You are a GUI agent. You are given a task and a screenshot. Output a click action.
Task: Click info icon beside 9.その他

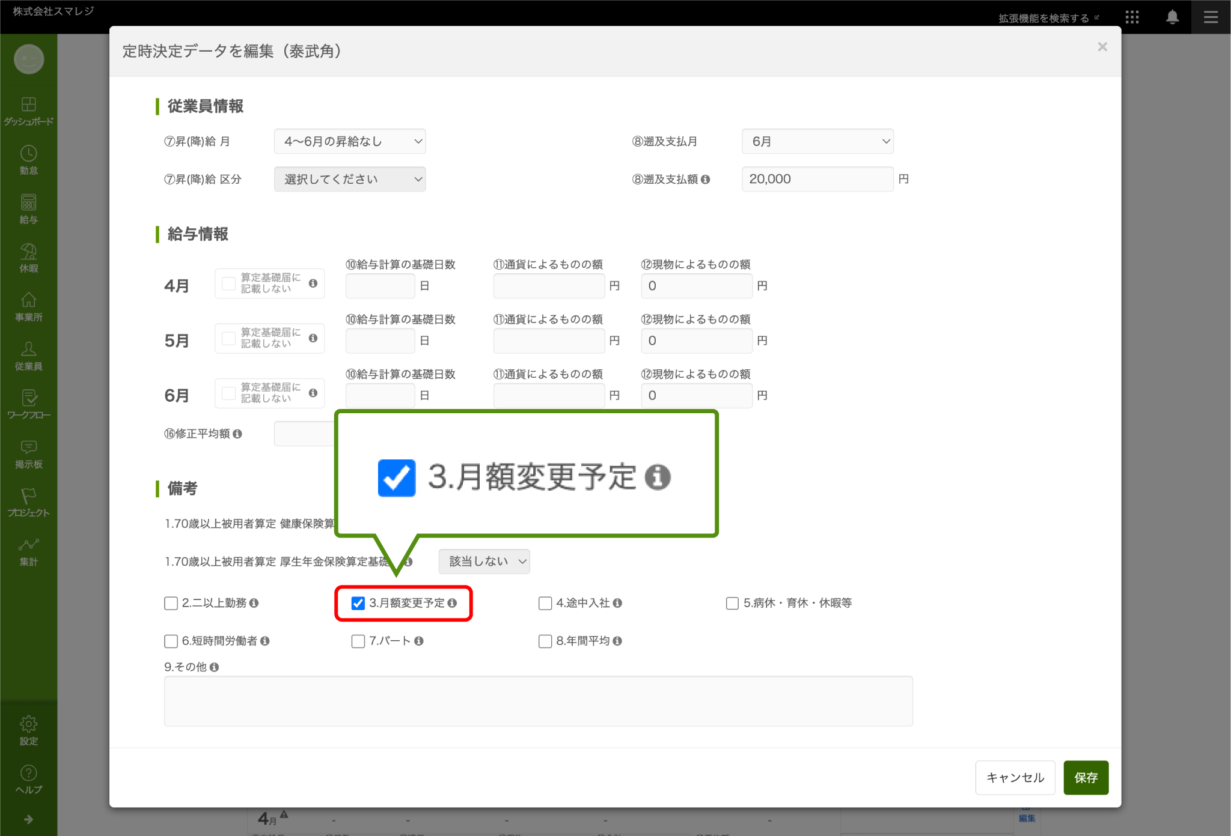click(x=215, y=667)
